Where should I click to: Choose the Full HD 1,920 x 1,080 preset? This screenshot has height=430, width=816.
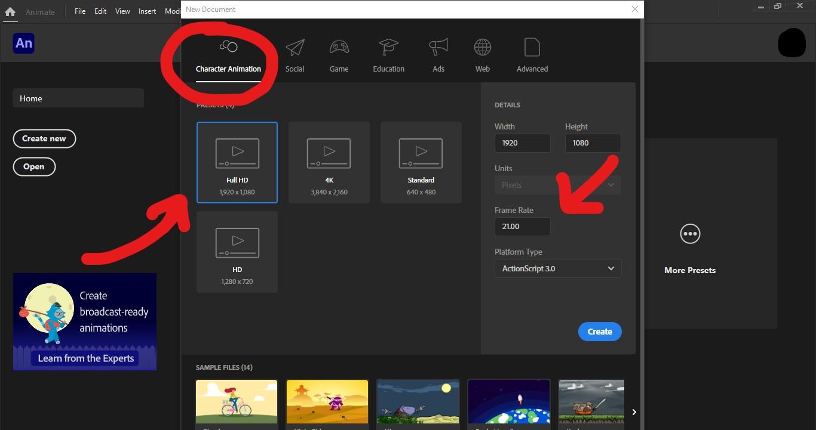pyautogui.click(x=237, y=162)
